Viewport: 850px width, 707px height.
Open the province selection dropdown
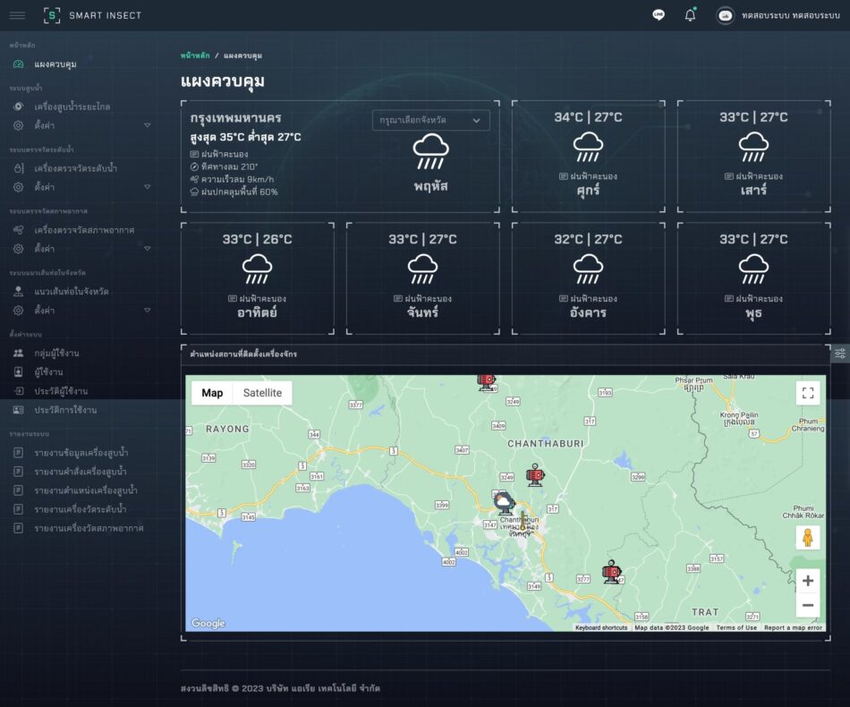point(430,120)
